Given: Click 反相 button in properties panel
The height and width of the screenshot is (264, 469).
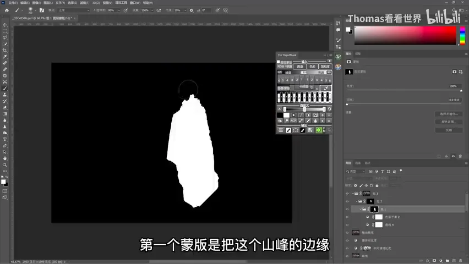Looking at the screenshot, I should coord(449,130).
